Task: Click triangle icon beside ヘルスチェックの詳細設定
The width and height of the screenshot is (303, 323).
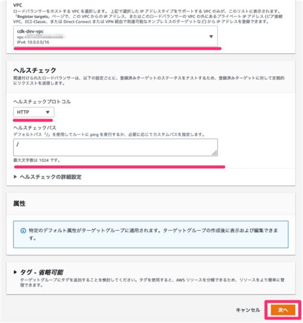Action: coord(15,177)
